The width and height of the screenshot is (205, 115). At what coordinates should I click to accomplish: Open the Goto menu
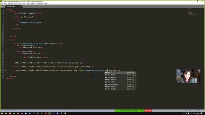(x=24, y=4)
